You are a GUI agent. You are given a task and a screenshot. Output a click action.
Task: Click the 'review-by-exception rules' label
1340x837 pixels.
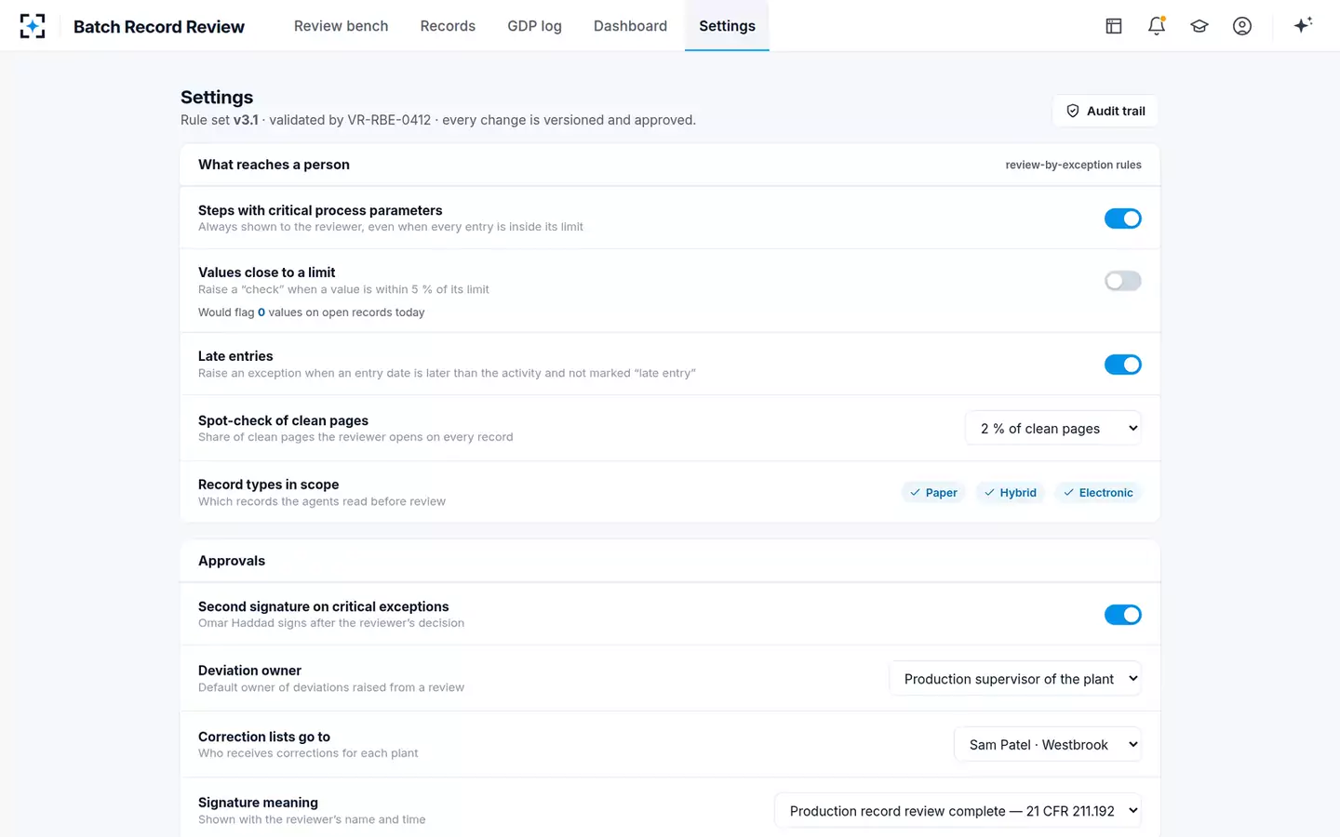[x=1073, y=165]
